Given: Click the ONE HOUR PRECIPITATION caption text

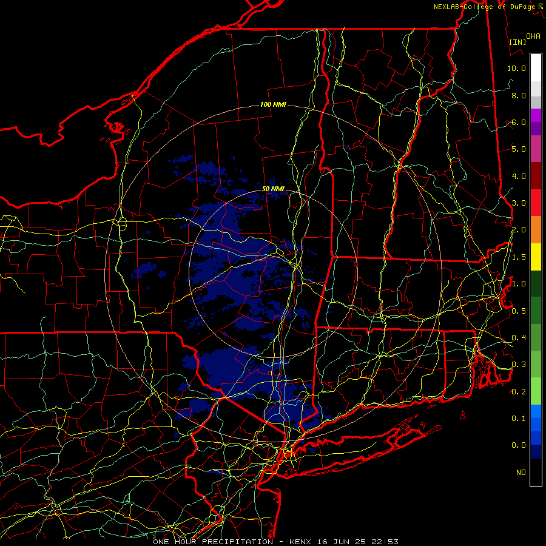Looking at the screenshot, I should [213, 542].
